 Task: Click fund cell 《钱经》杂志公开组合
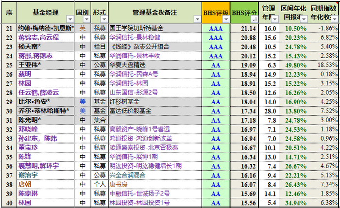[x=155, y=47]
